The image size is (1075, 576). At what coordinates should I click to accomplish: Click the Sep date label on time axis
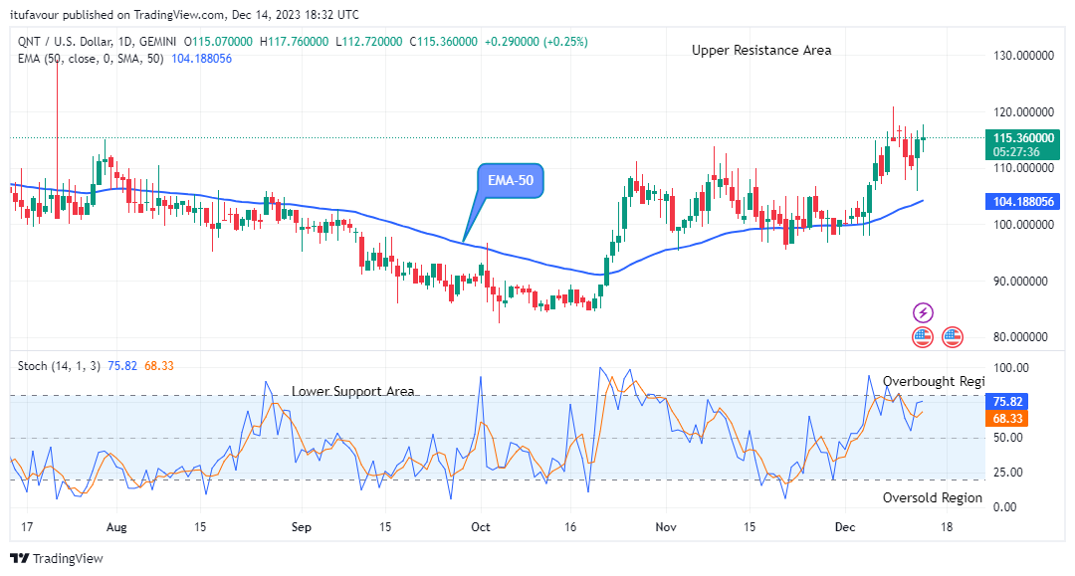[x=301, y=526]
